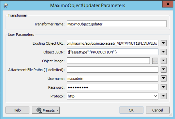This screenshot has height=119, width=175.
Task: Open dropdown arrow beside Protocol combo box
Action: (164, 96)
